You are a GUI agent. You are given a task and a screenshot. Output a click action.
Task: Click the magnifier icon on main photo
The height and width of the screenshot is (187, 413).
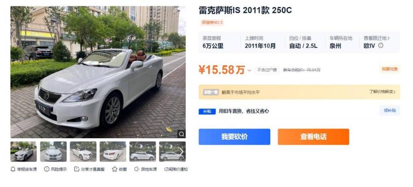[x=181, y=134]
